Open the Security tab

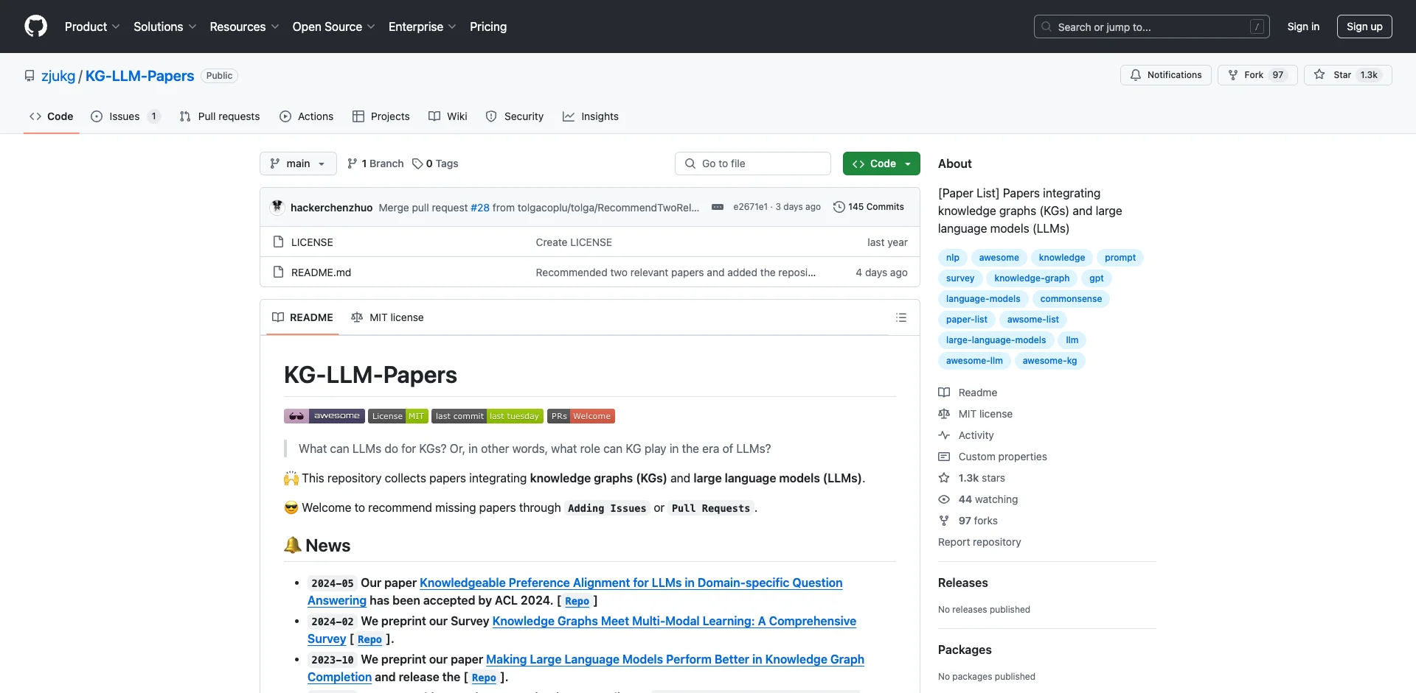[x=515, y=116]
